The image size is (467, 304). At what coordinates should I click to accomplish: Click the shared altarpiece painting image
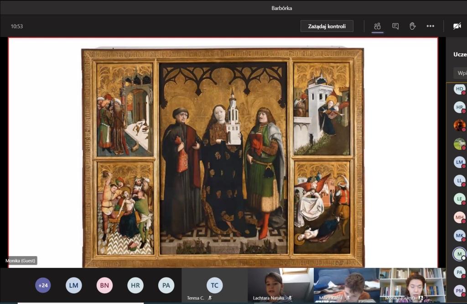click(x=223, y=157)
